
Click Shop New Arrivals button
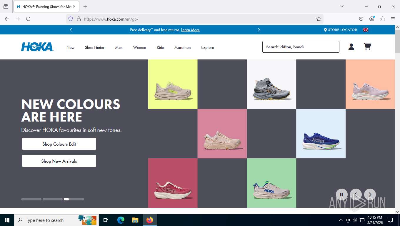(x=59, y=161)
